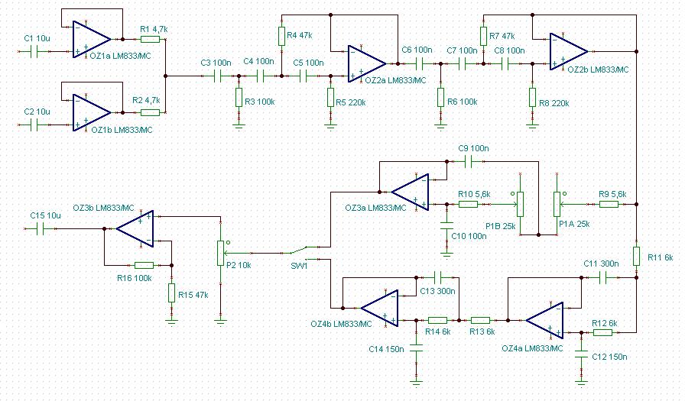
Task: Select potentiometer P1B 25k
Action: point(519,204)
